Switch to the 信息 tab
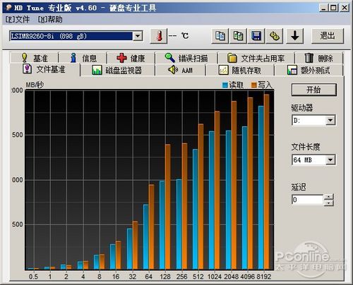 point(83,58)
